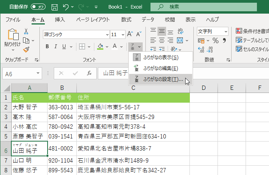
Task: Select cell with 大野 智子
Action: tap(30, 107)
